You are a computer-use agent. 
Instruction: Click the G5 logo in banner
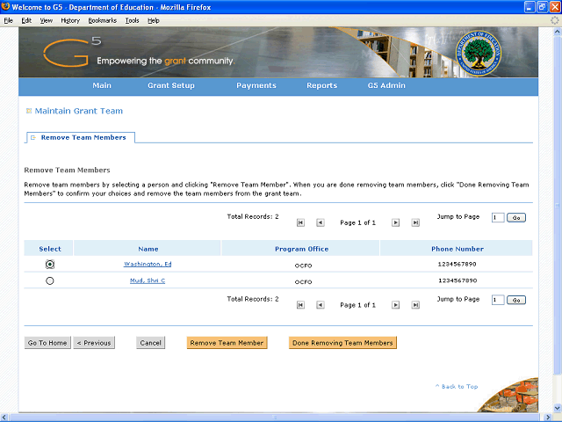pyautogui.click(x=72, y=53)
